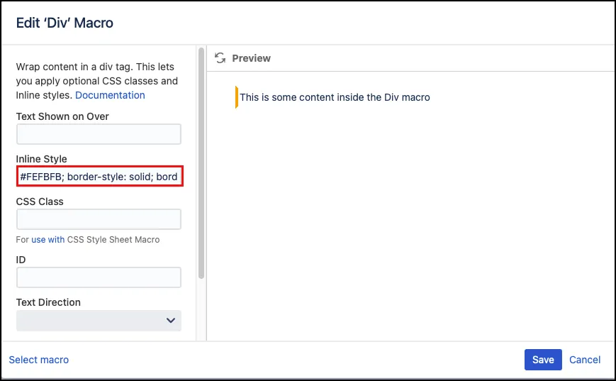616x381 pixels.
Task: Click the 'Text Direction' label
Action: coord(48,302)
